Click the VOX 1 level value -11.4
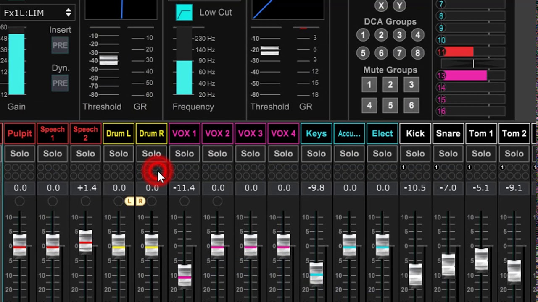The height and width of the screenshot is (302, 538). point(185,188)
